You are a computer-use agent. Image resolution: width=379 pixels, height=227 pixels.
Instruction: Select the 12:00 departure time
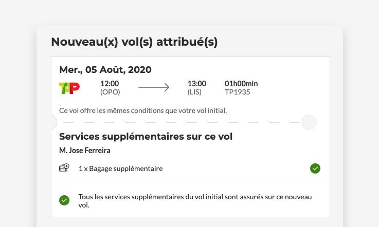click(110, 84)
